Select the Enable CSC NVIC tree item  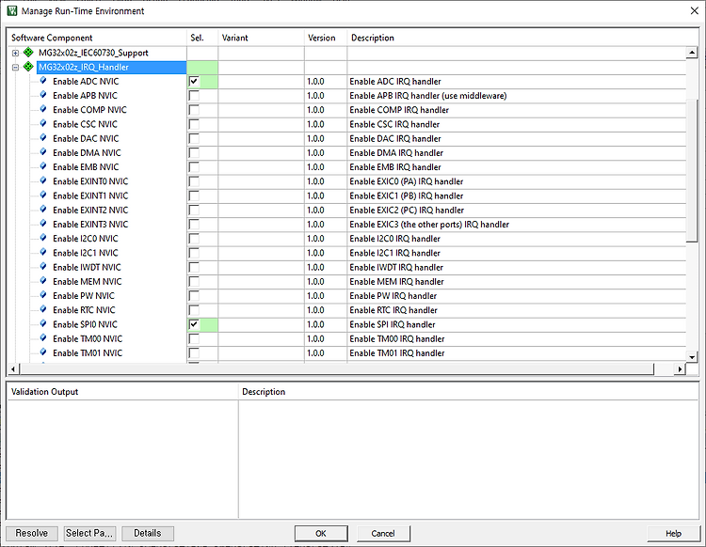point(85,124)
